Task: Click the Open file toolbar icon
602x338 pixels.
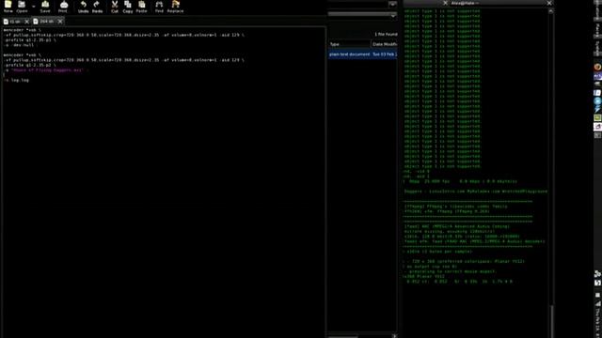Action: pyautogui.click(x=22, y=6)
